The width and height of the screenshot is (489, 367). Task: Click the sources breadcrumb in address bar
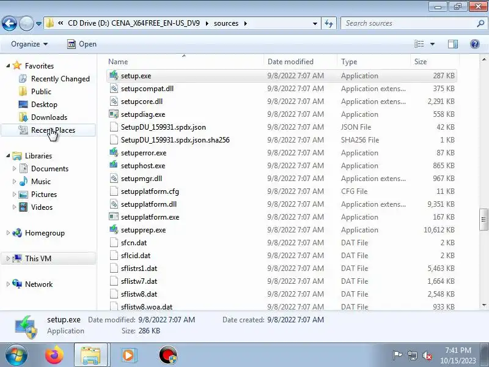(226, 23)
